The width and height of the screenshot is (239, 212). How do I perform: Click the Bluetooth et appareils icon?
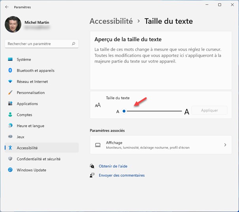(x=10, y=70)
